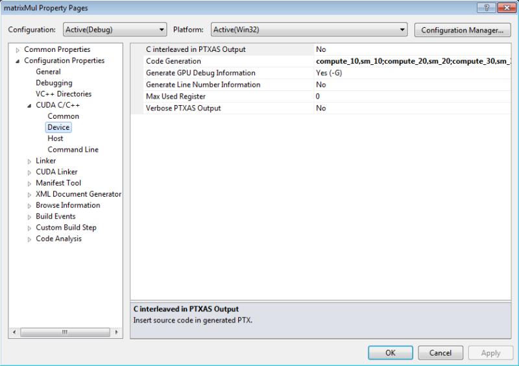Click the Help question mark button
Viewport: 519px width, 366px height.
click(x=486, y=8)
